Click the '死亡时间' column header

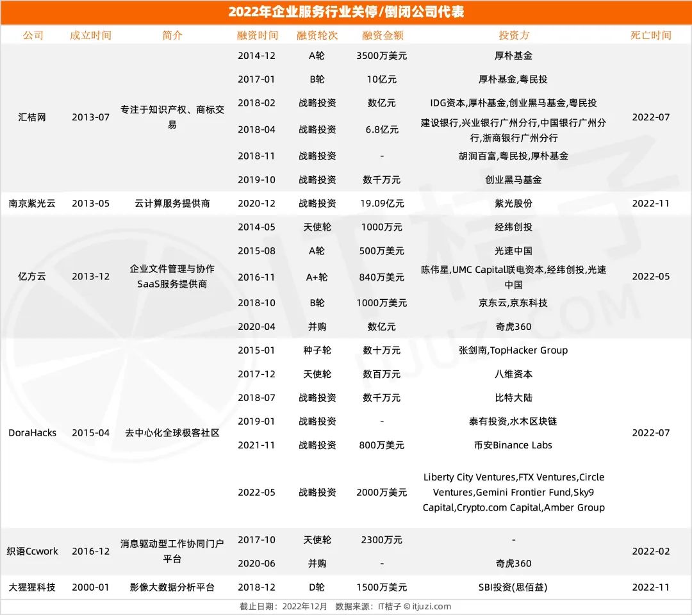click(651, 35)
